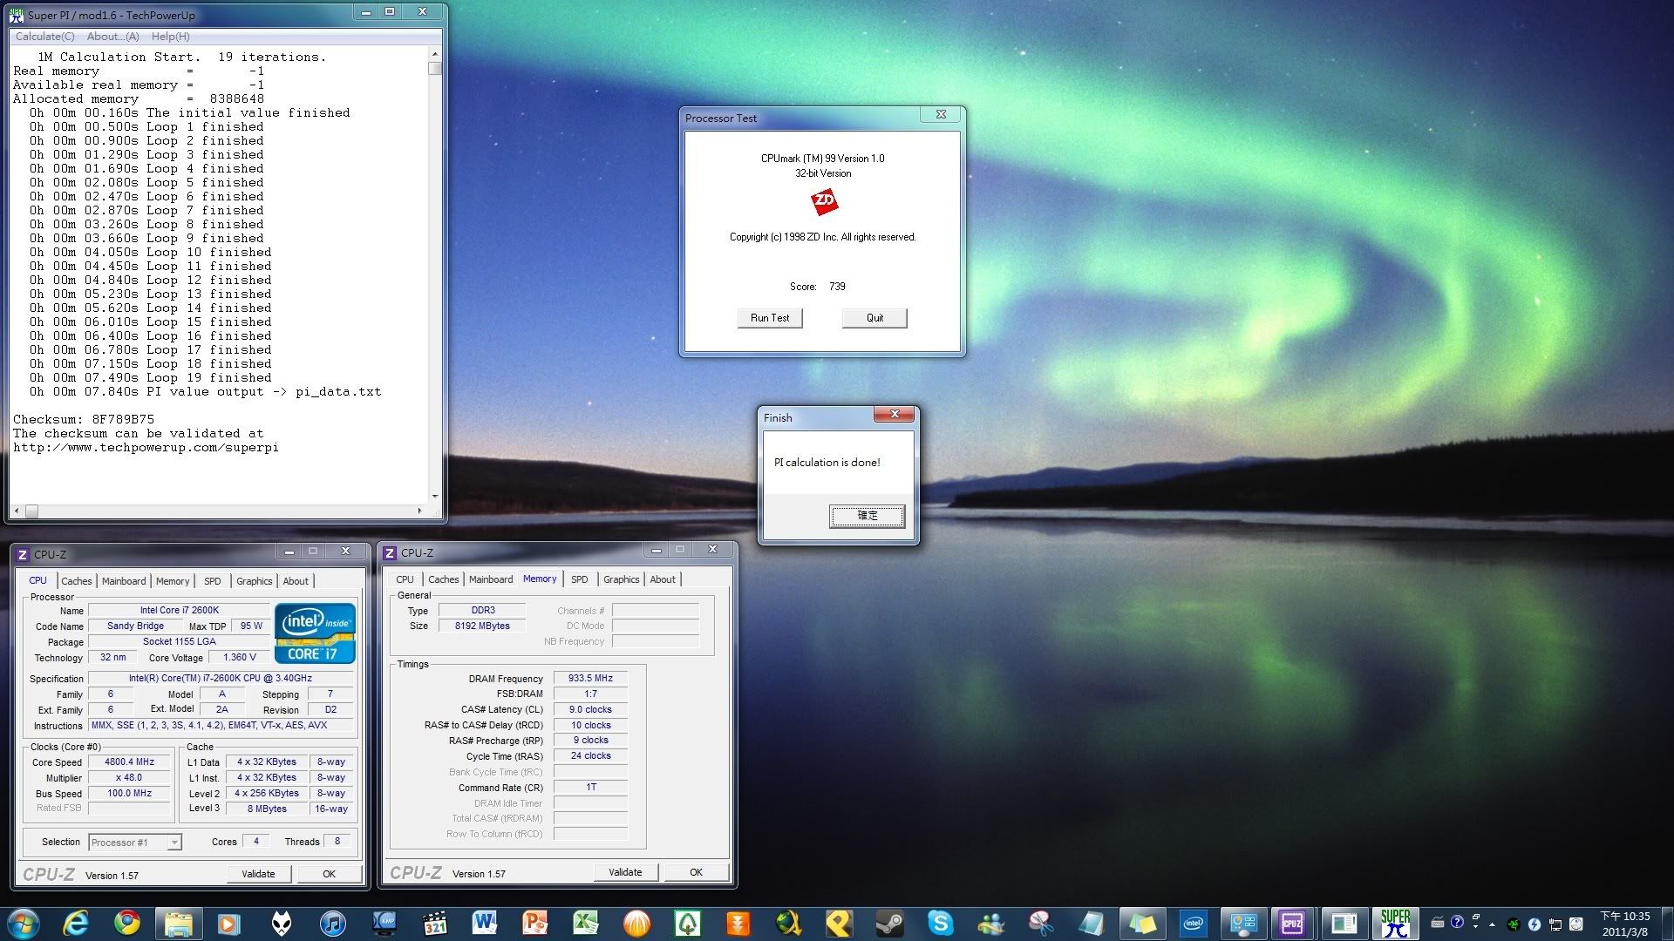1674x941 pixels.
Task: Click the Razer tray icon
Action: coord(1514,924)
